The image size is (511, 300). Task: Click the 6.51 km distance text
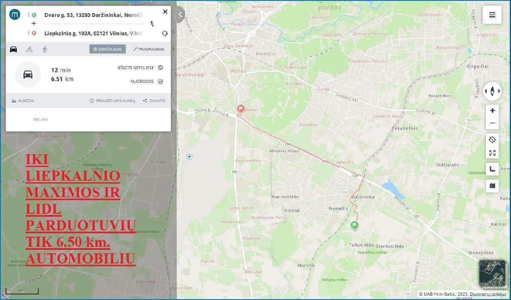[62, 79]
